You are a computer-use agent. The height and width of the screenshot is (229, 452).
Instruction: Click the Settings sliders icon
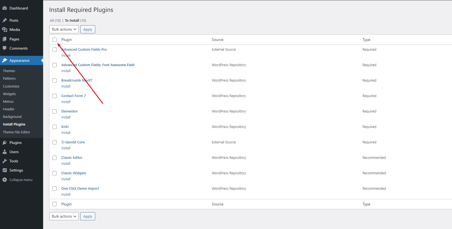pyautogui.click(x=5, y=170)
